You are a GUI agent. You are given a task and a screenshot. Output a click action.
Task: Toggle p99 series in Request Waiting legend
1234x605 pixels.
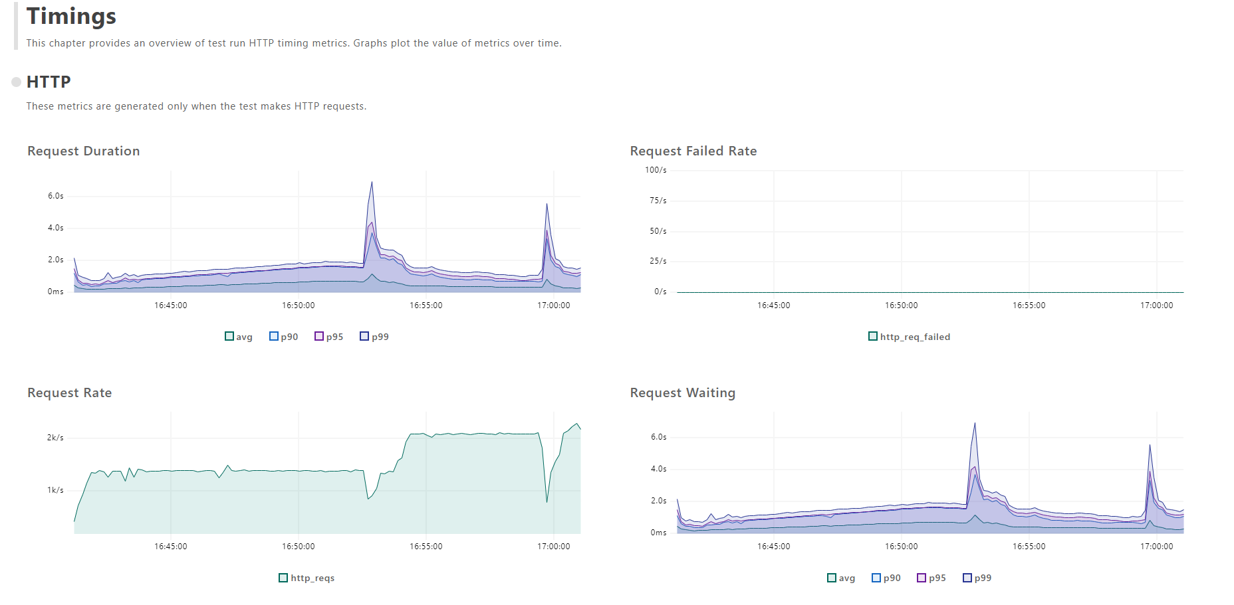pos(977,578)
